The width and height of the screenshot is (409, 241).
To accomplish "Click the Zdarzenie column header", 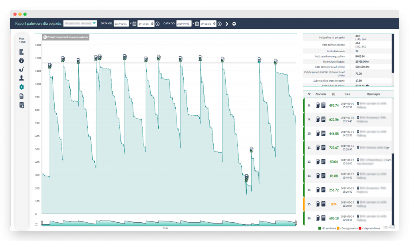I will pyautogui.click(x=321, y=94).
